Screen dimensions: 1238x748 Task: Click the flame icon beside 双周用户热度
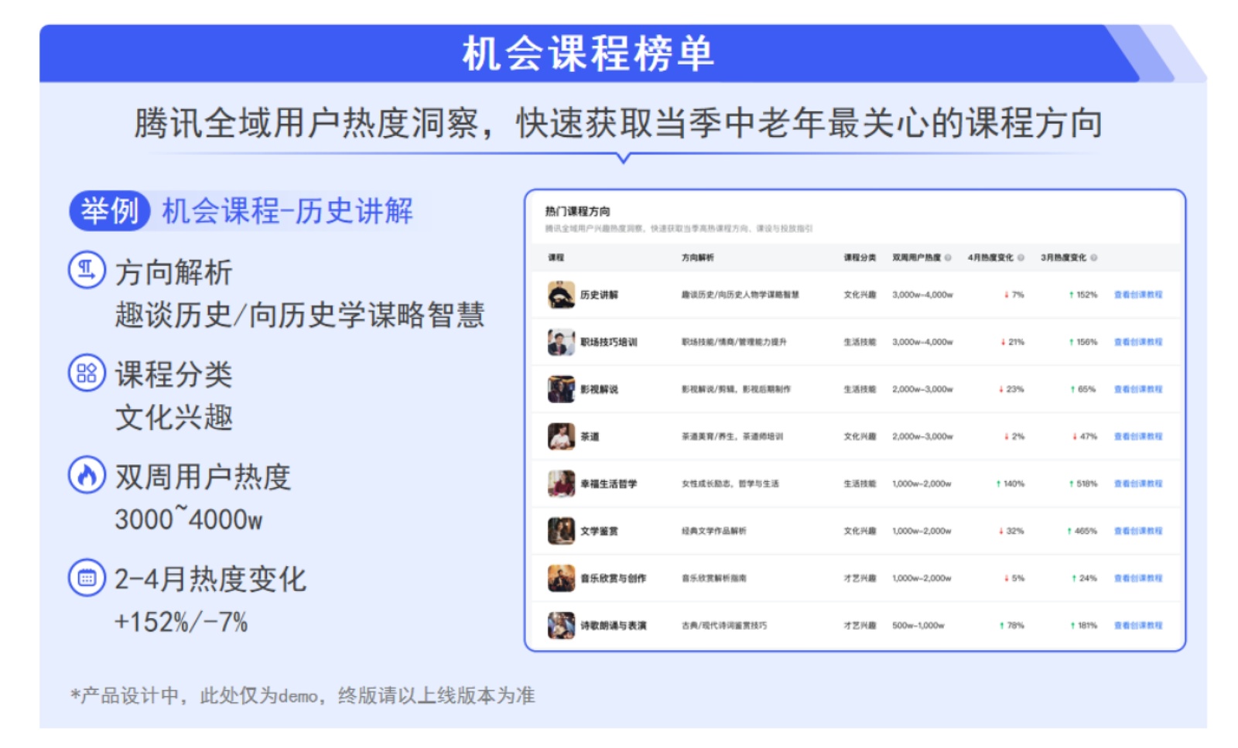tap(87, 475)
